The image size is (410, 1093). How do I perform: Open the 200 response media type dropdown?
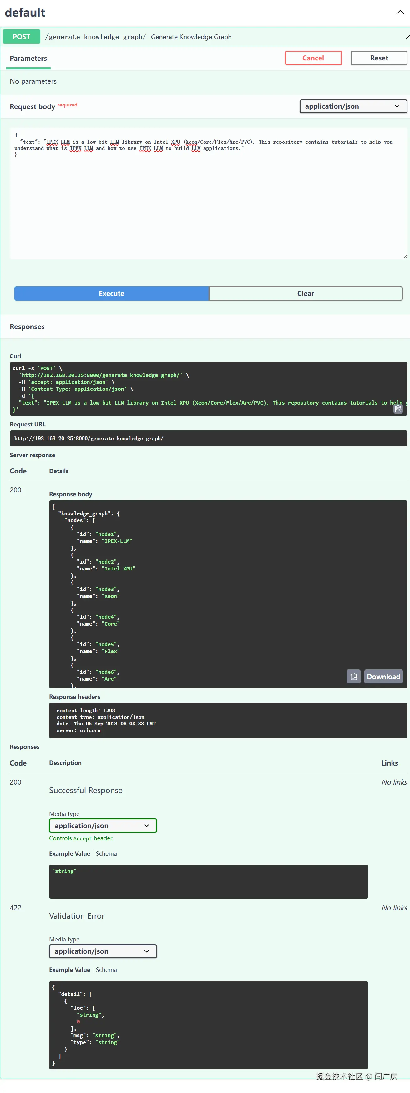pyautogui.click(x=103, y=825)
